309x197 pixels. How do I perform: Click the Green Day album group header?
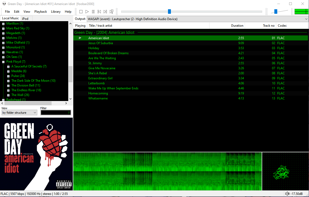pyautogui.click(x=190, y=33)
